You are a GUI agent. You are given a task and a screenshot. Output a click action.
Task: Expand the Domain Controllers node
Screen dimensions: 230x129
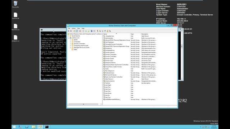70,44
